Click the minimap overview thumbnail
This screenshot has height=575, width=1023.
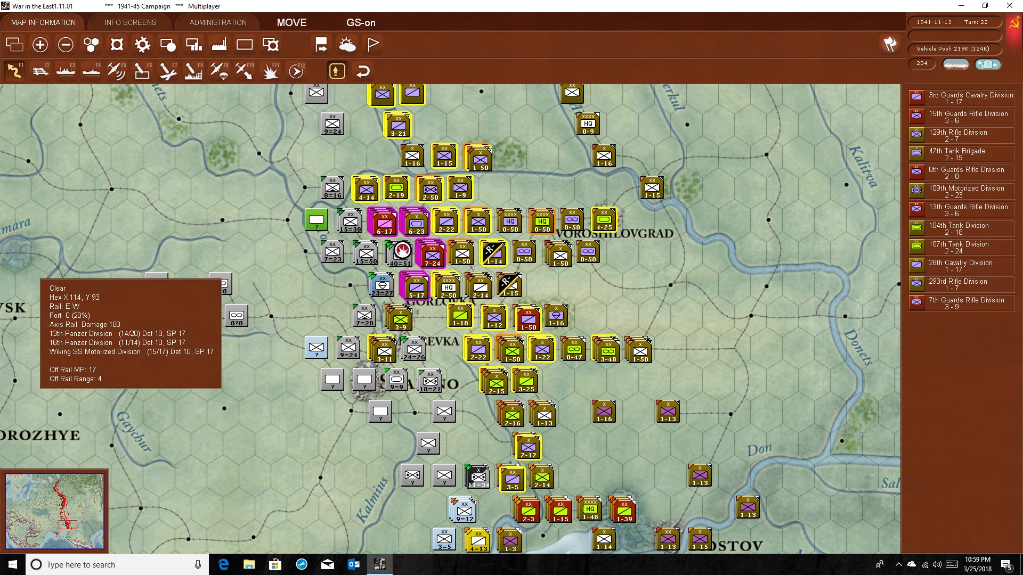(x=54, y=511)
